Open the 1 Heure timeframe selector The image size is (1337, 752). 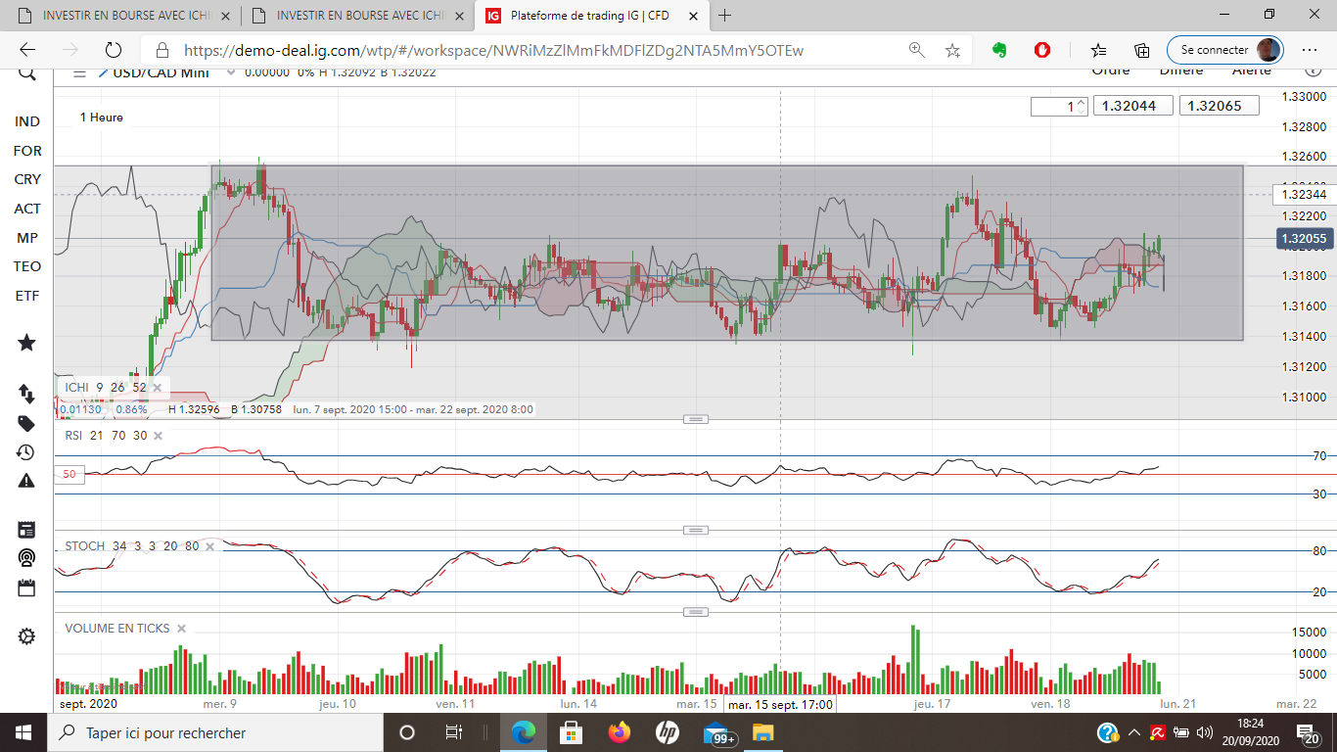point(102,117)
